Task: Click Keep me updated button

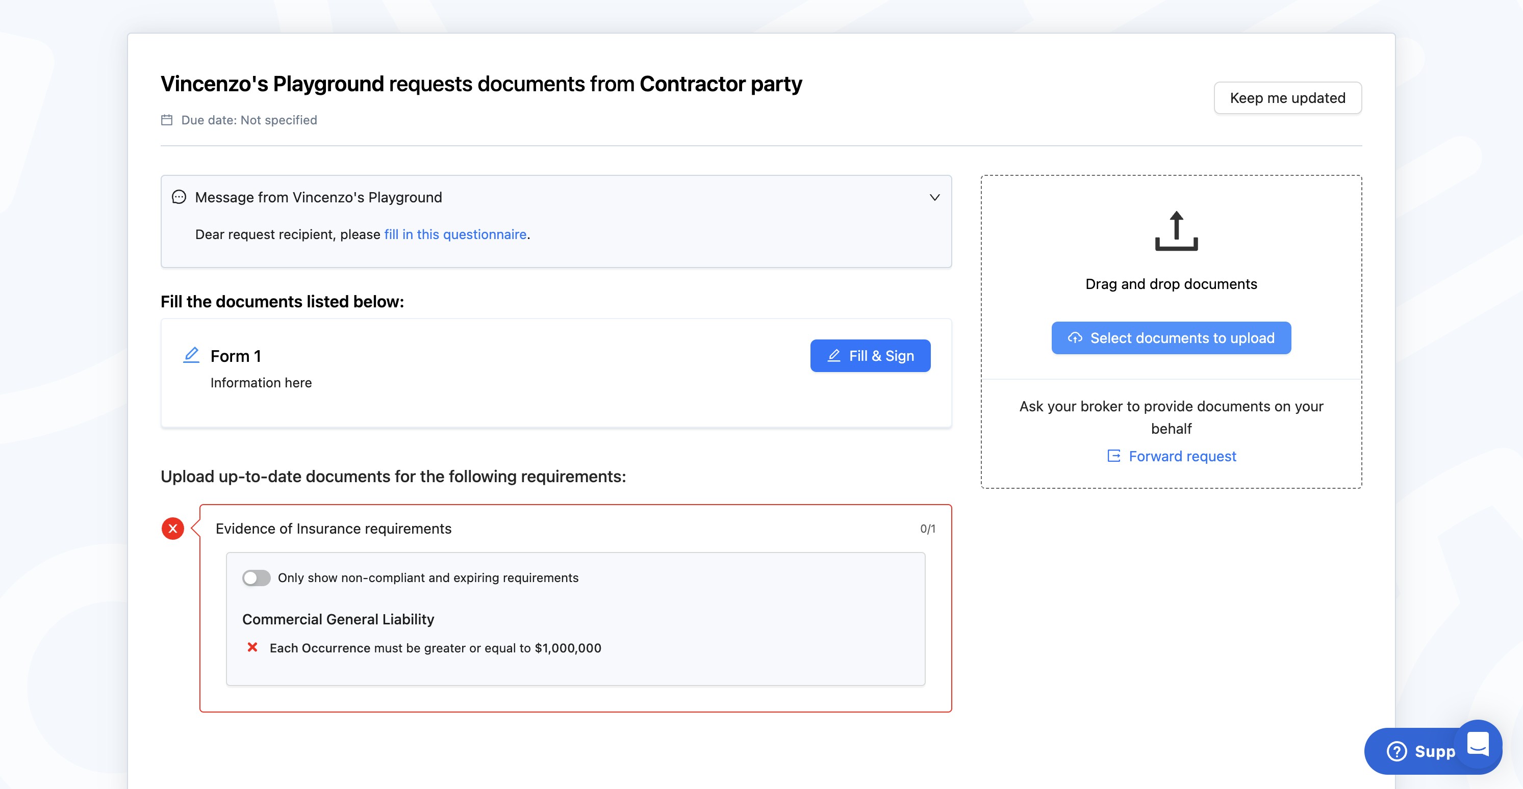Action: coord(1287,98)
